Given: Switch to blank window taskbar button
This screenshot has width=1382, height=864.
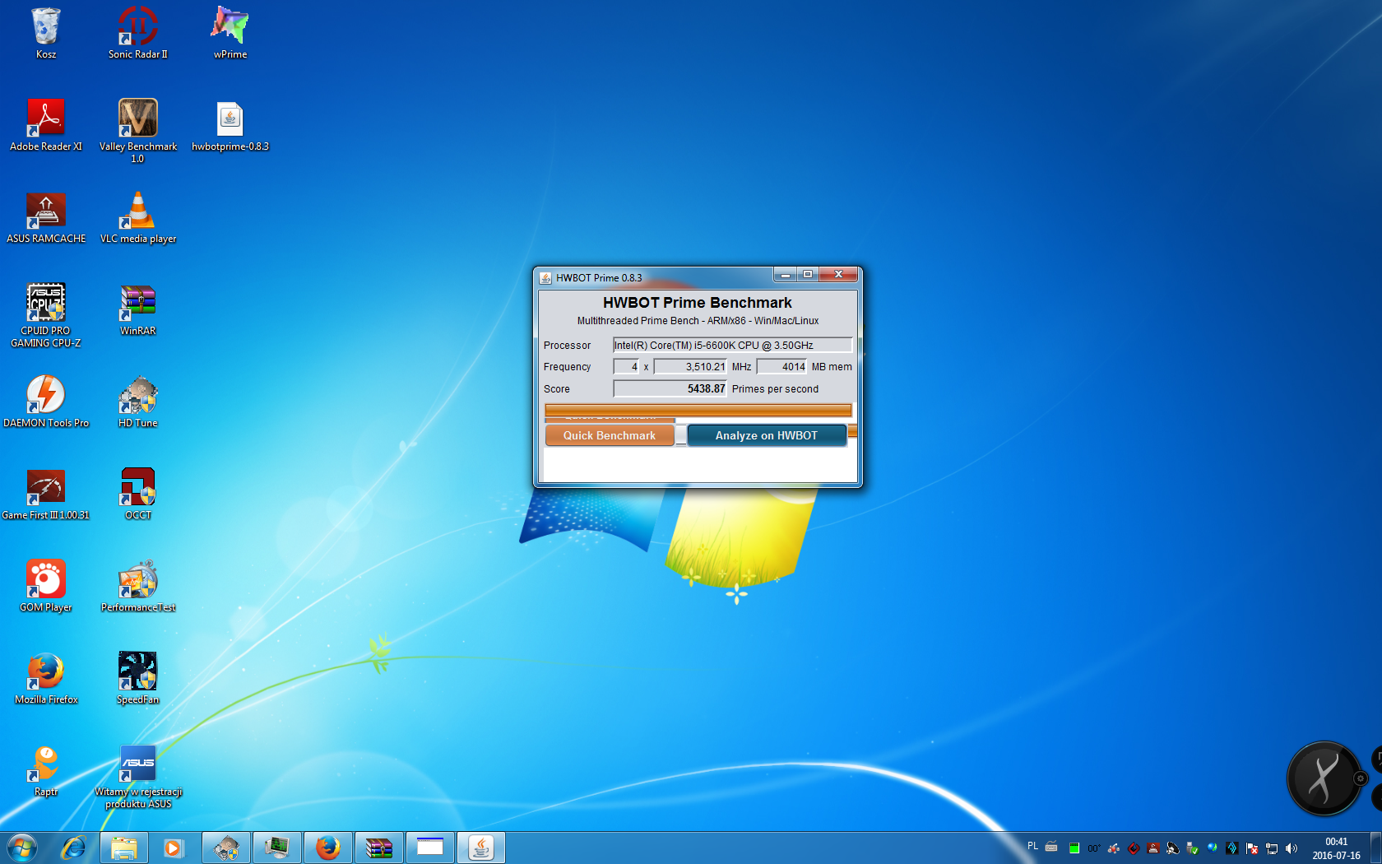Looking at the screenshot, I should pos(430,848).
